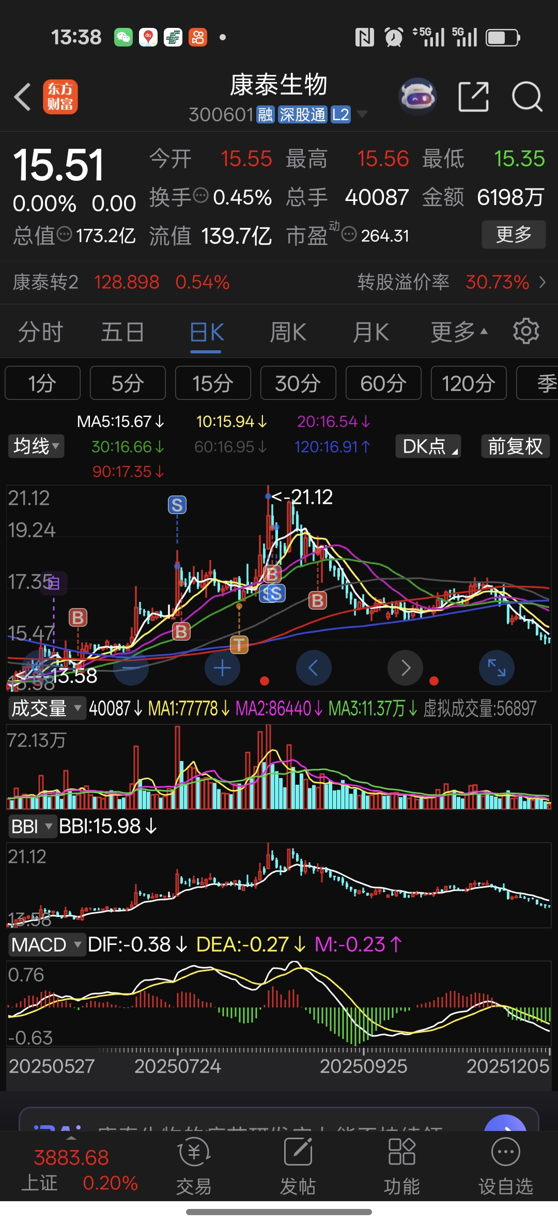The image size is (558, 1226).
Task: Open the DK点 dropdown
Action: (x=428, y=446)
